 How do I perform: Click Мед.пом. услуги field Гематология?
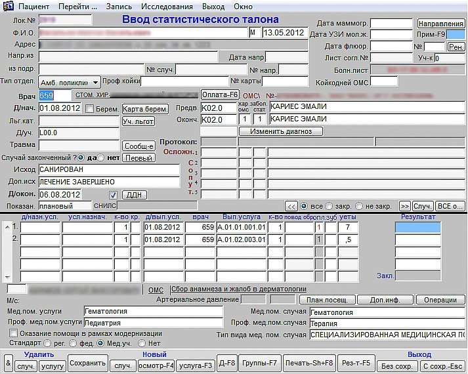tap(154, 312)
